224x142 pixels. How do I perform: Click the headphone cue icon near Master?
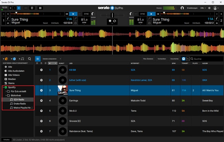click(x=182, y=8)
